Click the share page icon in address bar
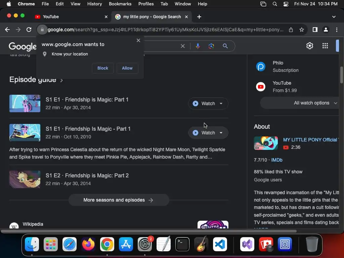The width and height of the screenshot is (344, 258). pyautogui.click(x=291, y=30)
